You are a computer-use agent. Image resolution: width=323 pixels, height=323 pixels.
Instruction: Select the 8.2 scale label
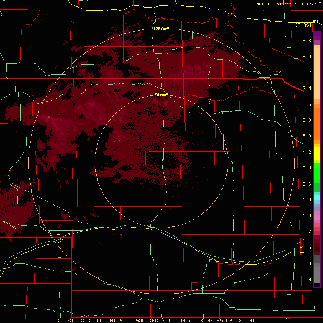coord(307,72)
